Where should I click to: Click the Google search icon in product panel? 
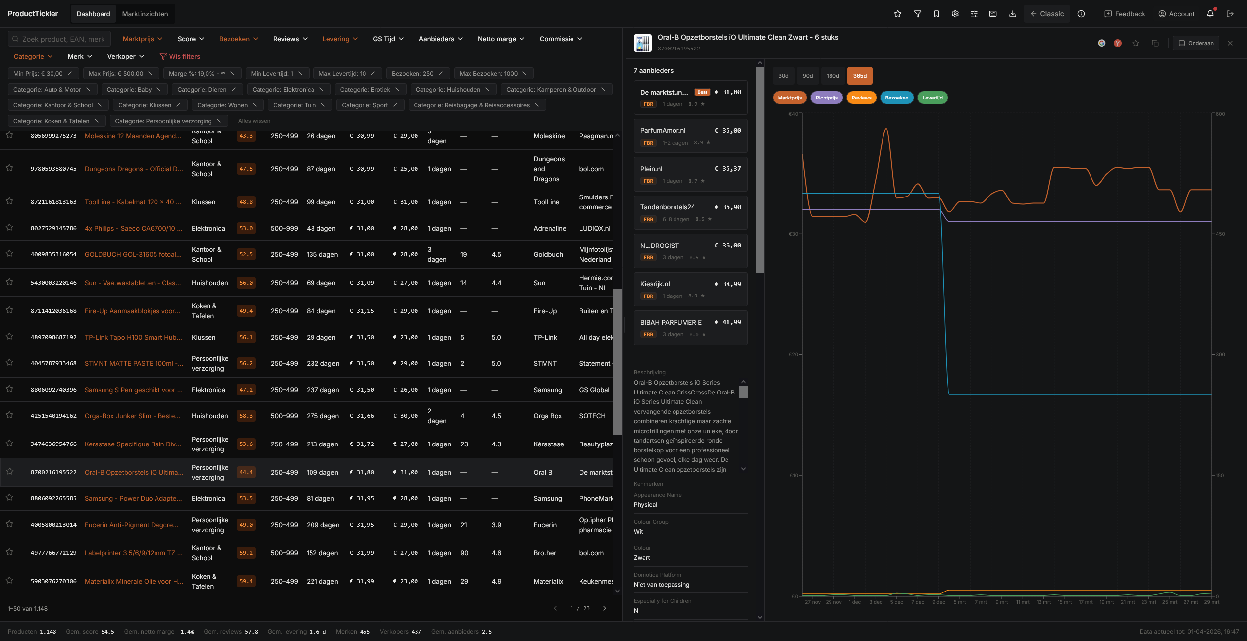1101,43
